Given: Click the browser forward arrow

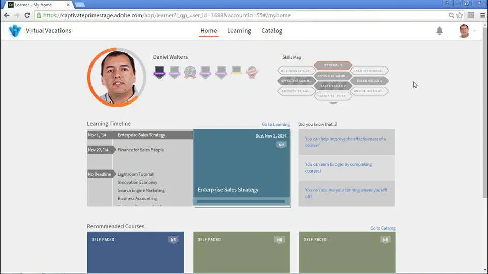Looking at the screenshot, I should tap(17, 15).
